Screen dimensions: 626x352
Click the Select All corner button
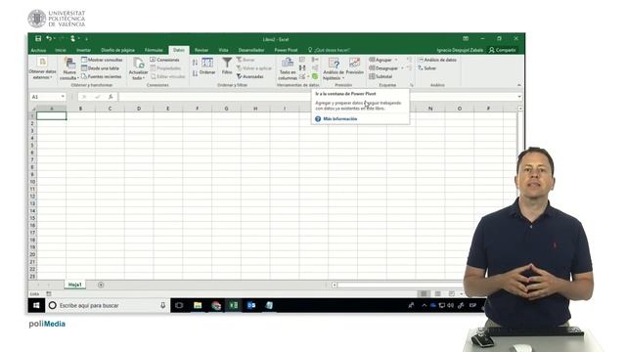coord(32,109)
